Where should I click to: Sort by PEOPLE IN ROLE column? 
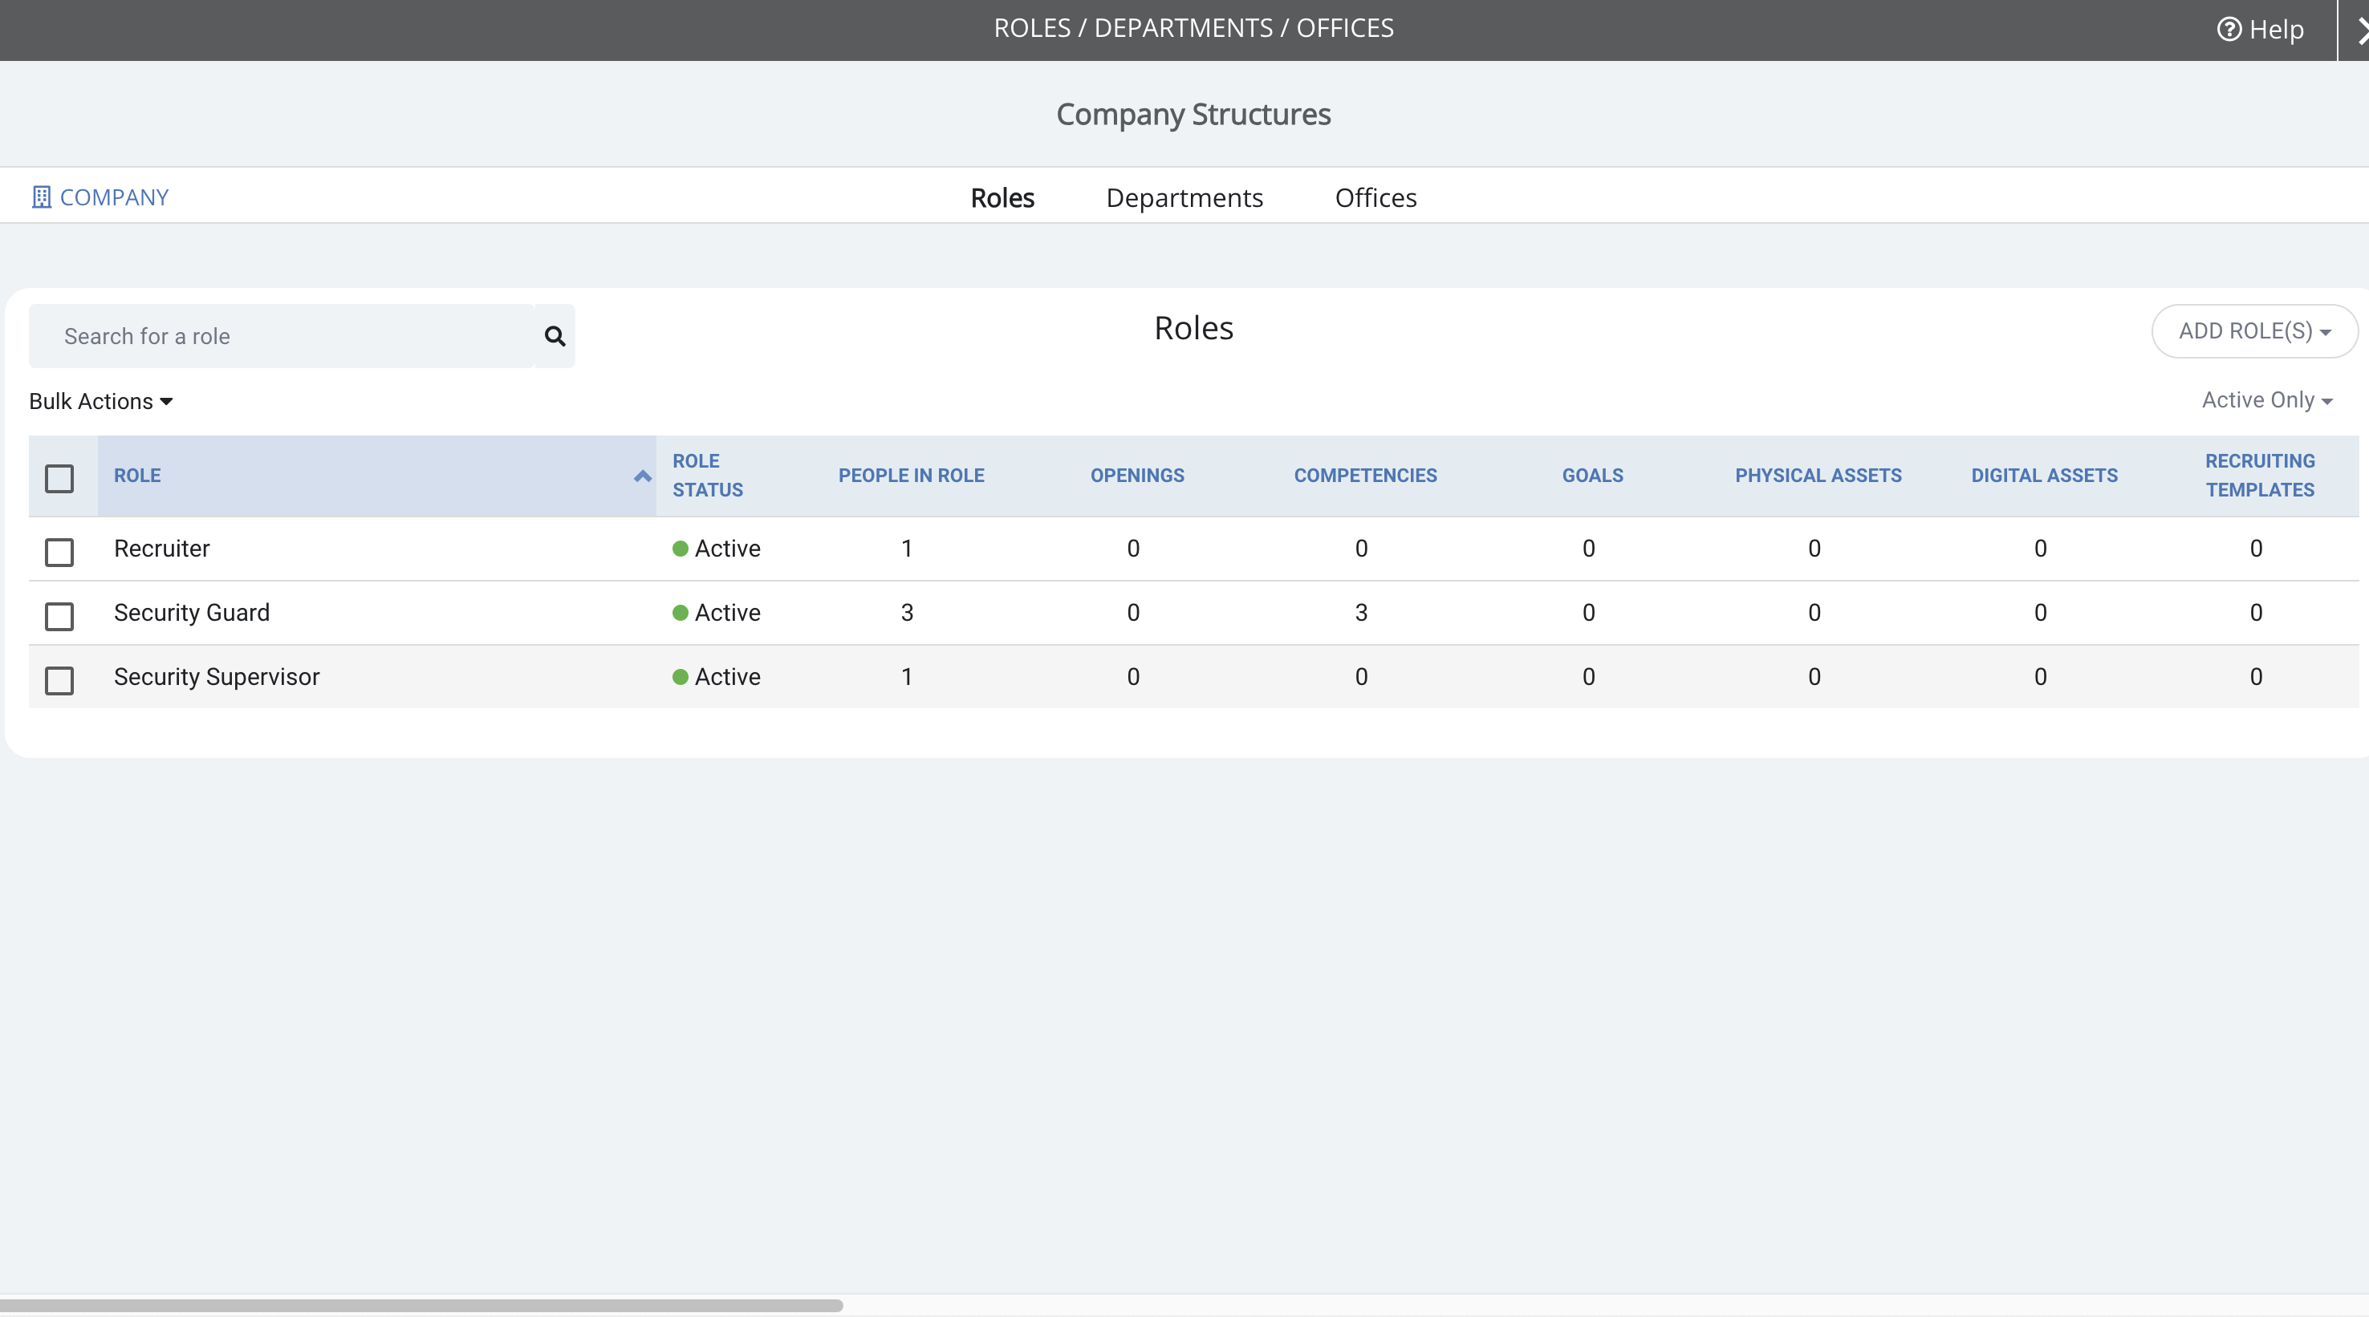coord(912,476)
